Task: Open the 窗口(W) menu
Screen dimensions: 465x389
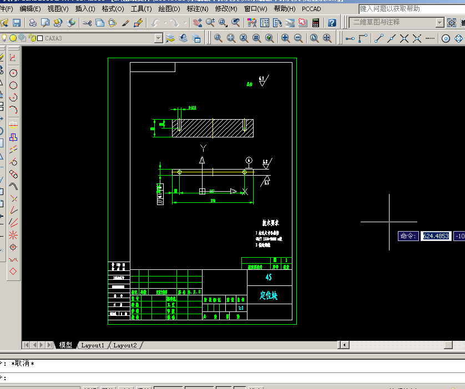Action: [255, 9]
